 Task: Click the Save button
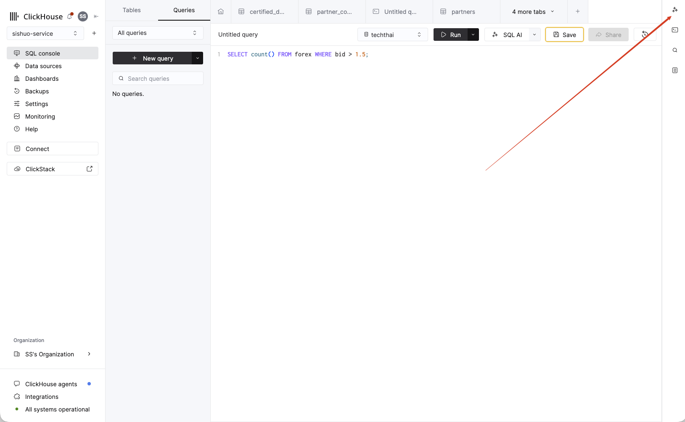point(564,35)
